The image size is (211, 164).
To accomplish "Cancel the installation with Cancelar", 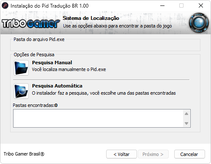I will (x=189, y=154).
